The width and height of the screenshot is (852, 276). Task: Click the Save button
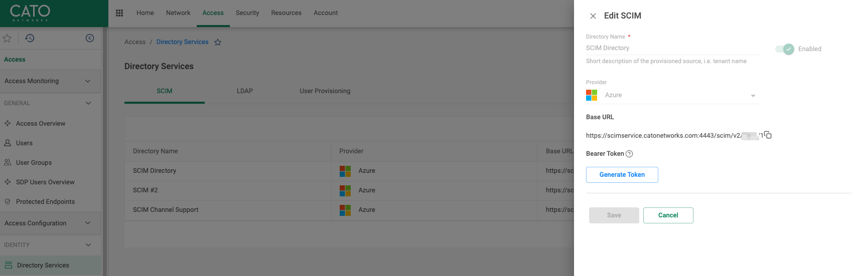[614, 215]
